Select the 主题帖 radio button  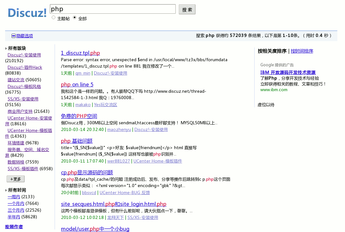tap(53, 17)
